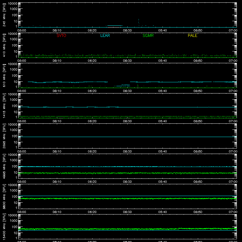Select the 2695 MHz [SFU] axis title

pyautogui.click(x=4, y=136)
